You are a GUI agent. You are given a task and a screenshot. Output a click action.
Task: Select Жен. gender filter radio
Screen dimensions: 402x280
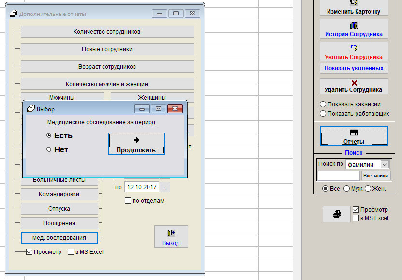368,189
